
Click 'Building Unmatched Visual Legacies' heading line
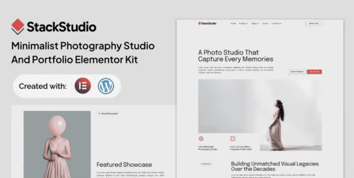pos(275,164)
